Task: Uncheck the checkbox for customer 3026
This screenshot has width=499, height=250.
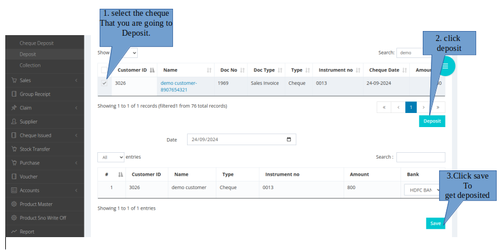Action: click(x=104, y=83)
